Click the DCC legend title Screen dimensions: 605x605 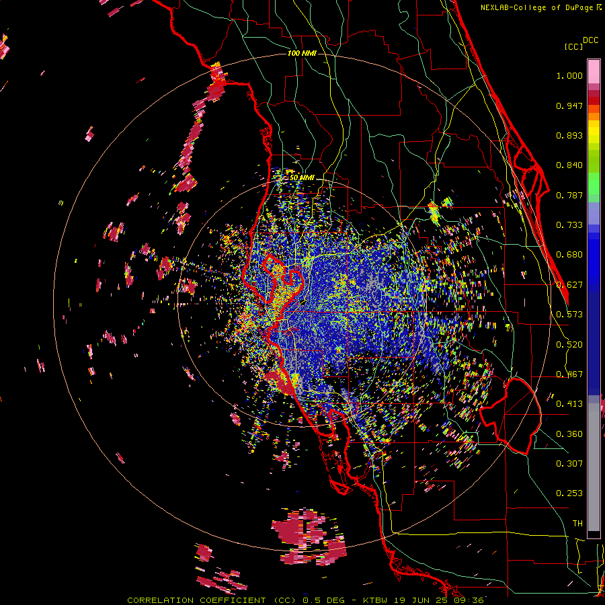[591, 40]
